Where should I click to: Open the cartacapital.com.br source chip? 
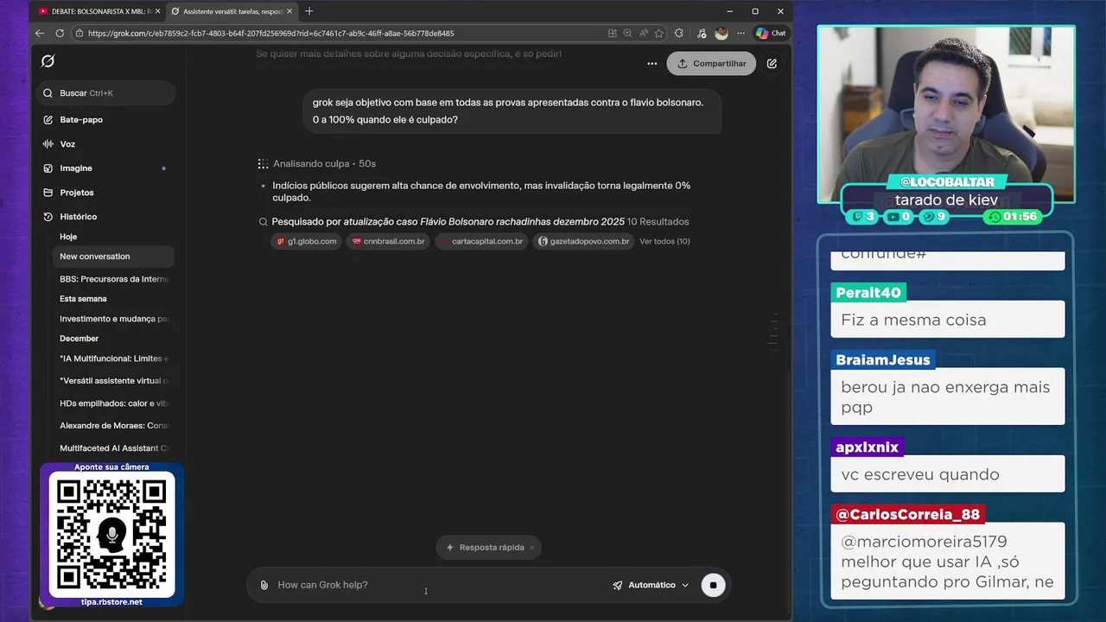click(x=481, y=241)
